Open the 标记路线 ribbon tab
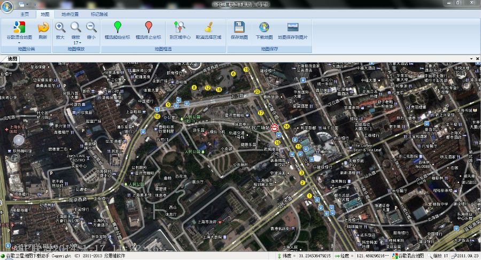The image size is (481, 260). pos(99,14)
